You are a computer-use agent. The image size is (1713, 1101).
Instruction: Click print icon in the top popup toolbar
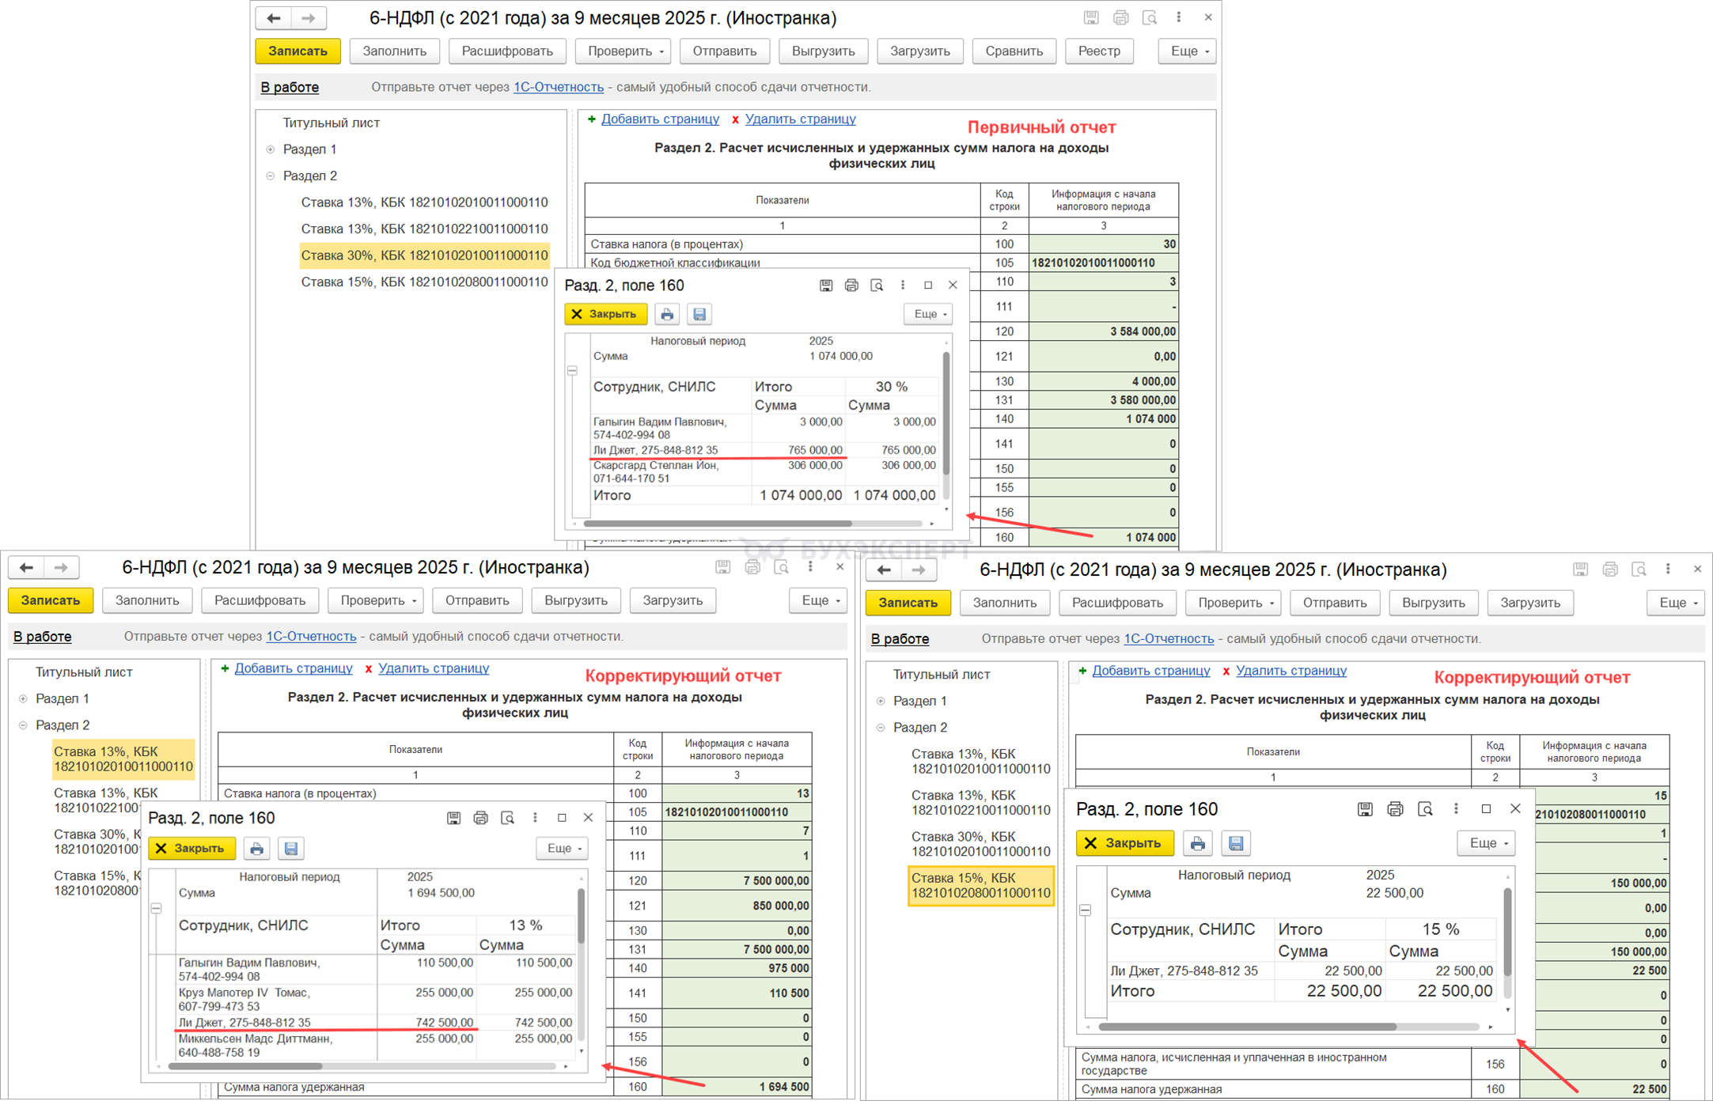667,314
